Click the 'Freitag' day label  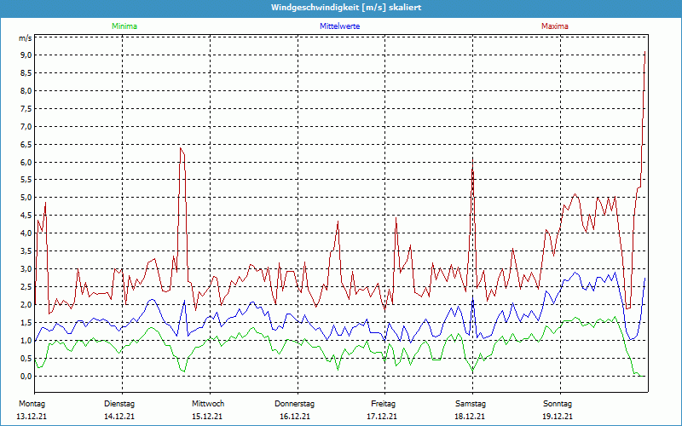pyautogui.click(x=383, y=404)
